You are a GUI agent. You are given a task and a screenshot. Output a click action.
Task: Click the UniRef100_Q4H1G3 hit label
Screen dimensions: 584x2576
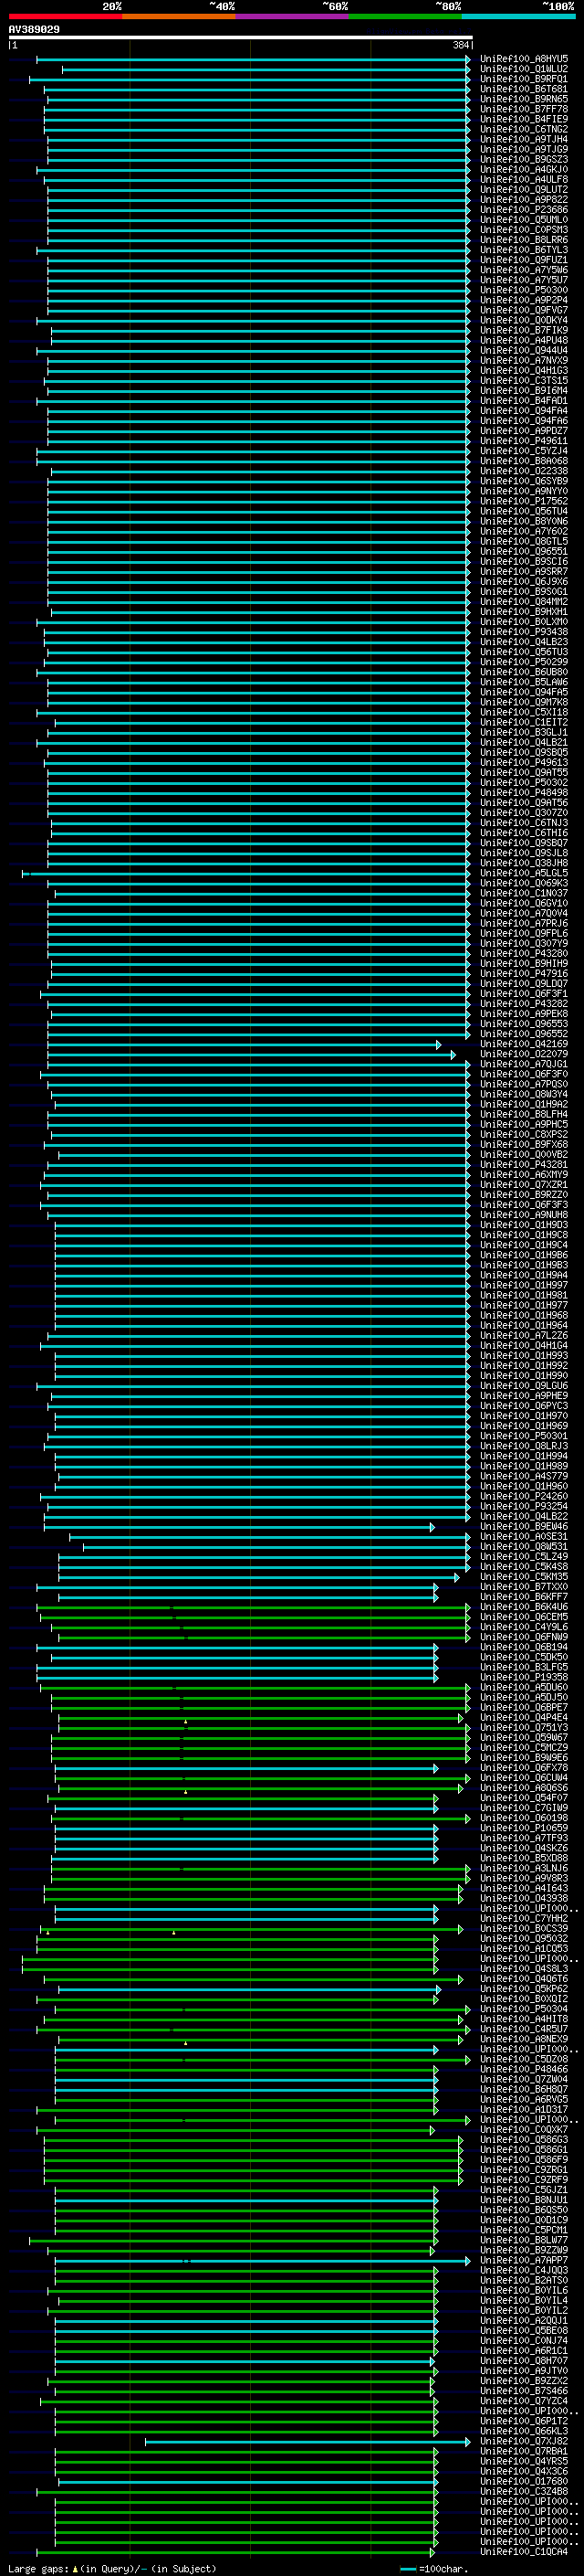click(524, 371)
